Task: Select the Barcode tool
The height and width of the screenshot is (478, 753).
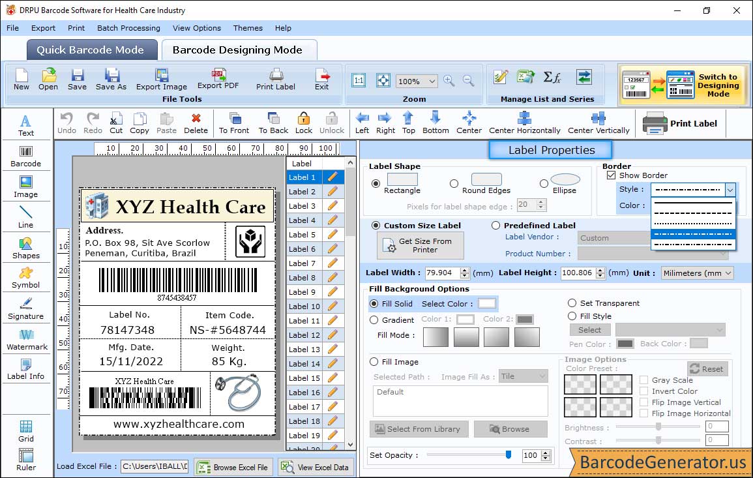Action: pyautogui.click(x=26, y=157)
